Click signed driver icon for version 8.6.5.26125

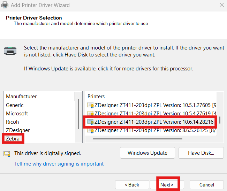coord(90,130)
